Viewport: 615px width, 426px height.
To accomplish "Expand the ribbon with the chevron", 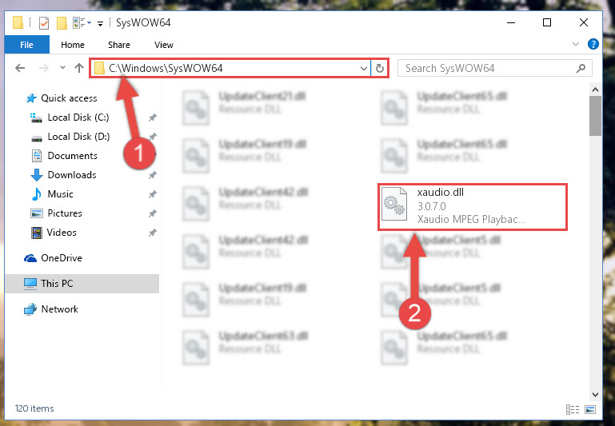I will (575, 44).
